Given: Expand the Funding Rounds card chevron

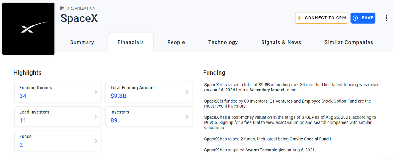Looking at the screenshot, I should coord(96,92).
